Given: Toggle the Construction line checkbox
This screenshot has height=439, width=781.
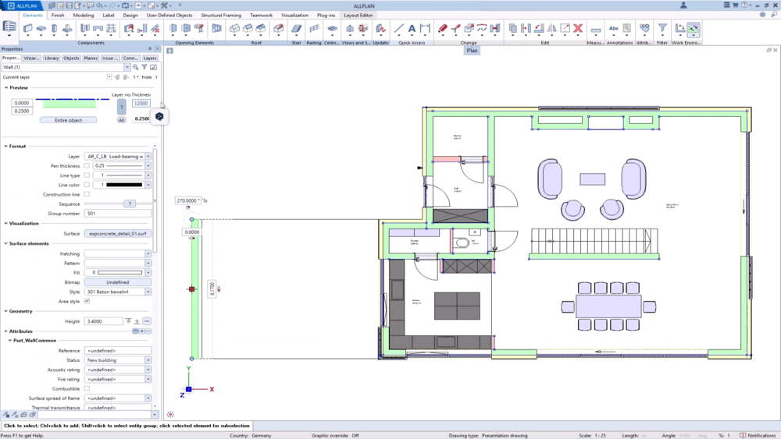Looking at the screenshot, I should pyautogui.click(x=87, y=194).
